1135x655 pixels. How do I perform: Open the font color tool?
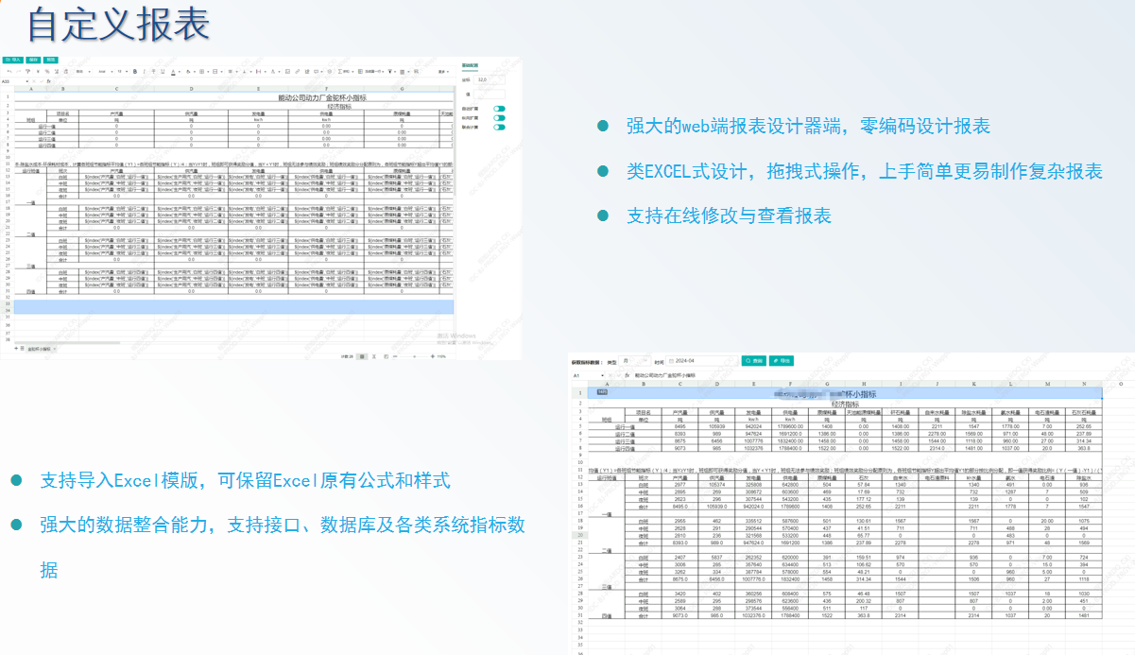coord(173,71)
